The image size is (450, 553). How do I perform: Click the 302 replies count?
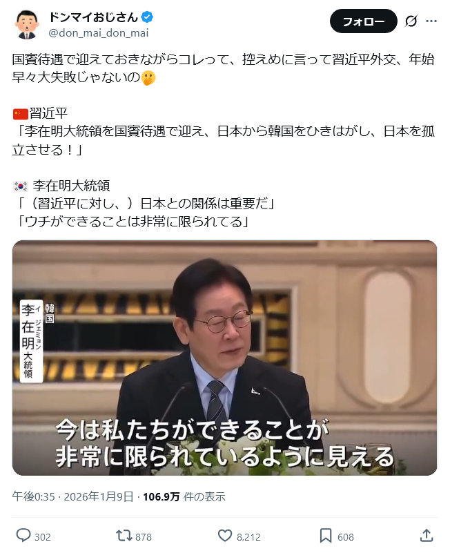(43, 537)
